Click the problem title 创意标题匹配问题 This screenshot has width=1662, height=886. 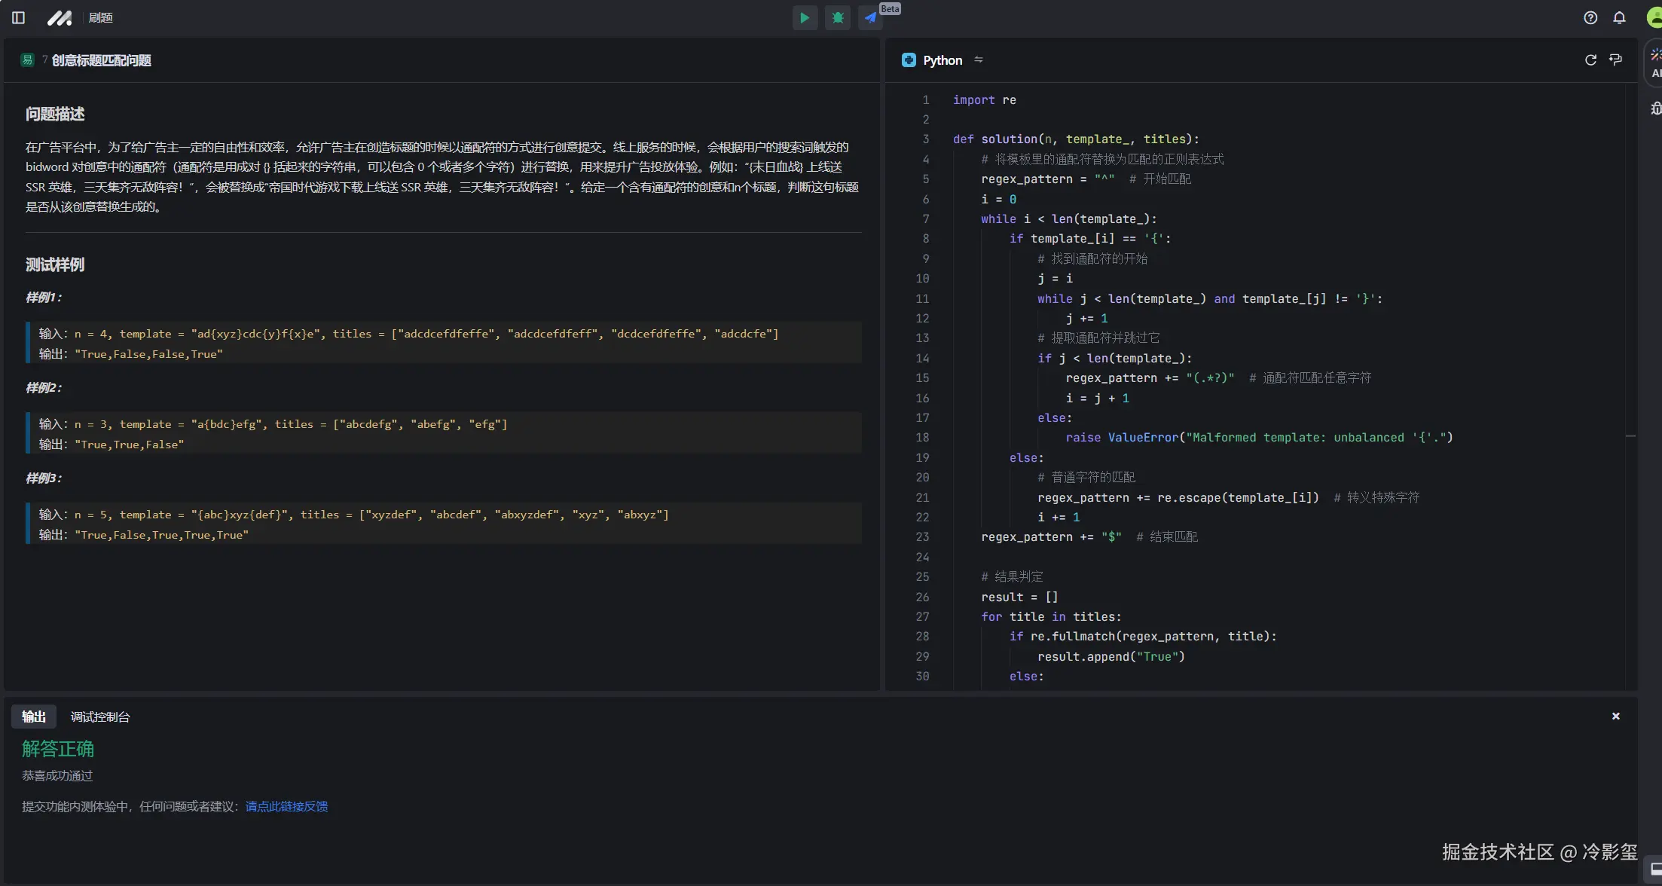101,60
